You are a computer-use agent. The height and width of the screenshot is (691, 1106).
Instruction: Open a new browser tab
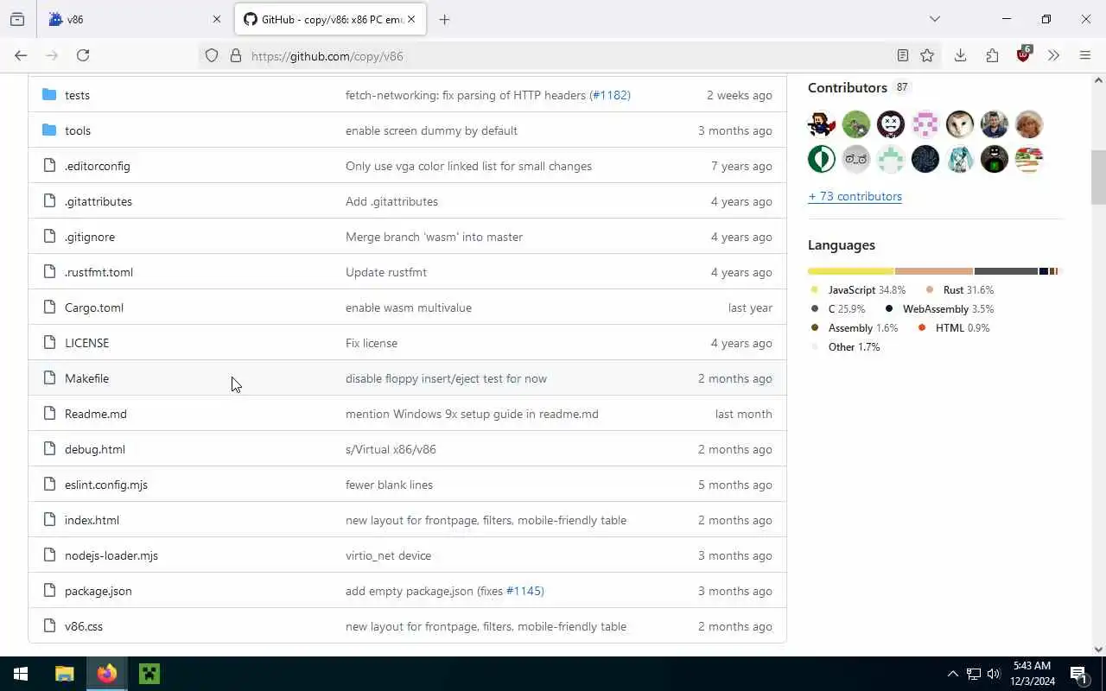[x=444, y=19]
